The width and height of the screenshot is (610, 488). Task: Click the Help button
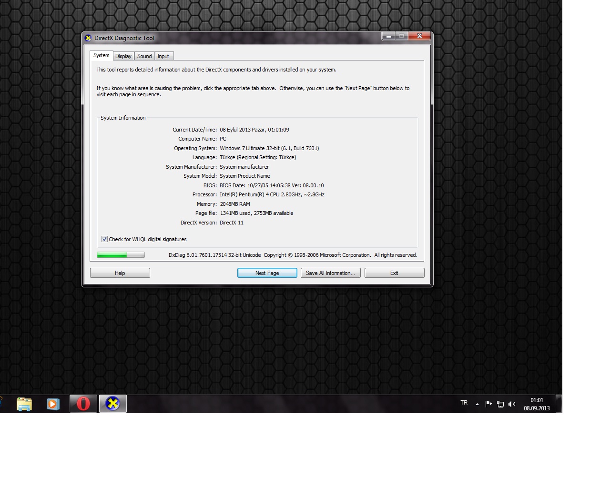coord(120,273)
